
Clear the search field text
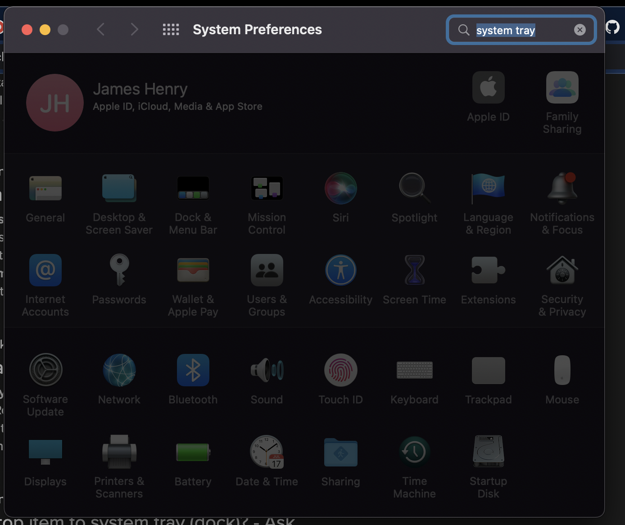point(580,30)
